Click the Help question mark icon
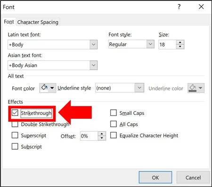The width and height of the screenshot is (212, 187). [x=179, y=7]
